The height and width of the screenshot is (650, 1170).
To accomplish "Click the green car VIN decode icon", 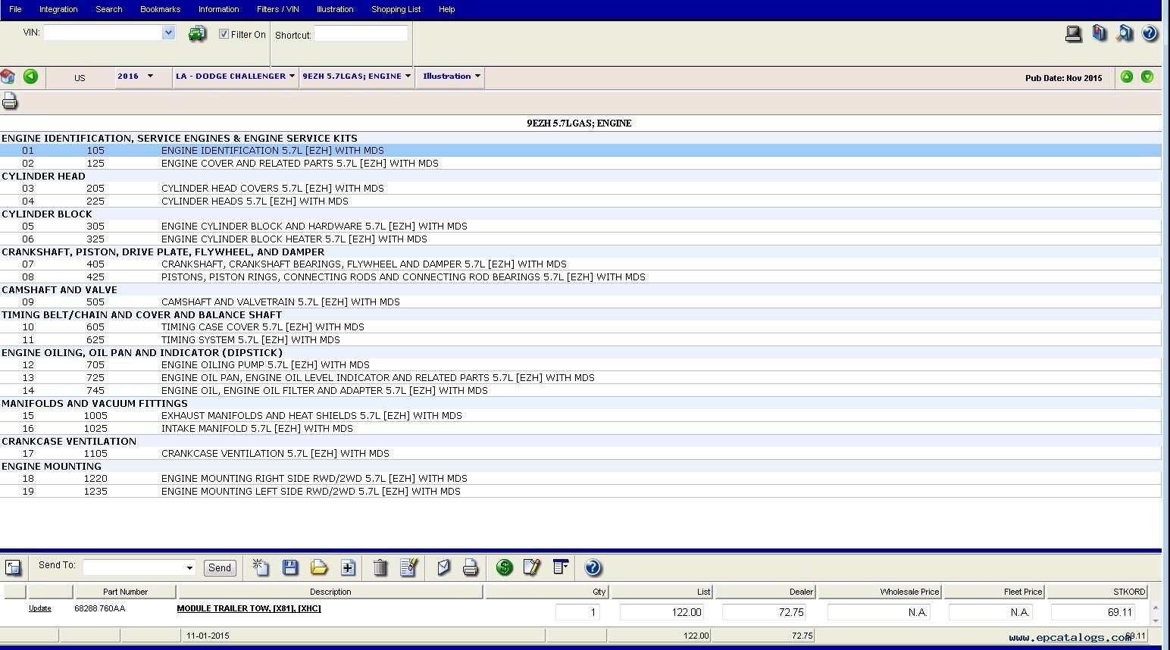I will 197,33.
